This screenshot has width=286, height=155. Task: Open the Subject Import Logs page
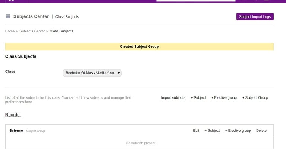click(x=255, y=17)
